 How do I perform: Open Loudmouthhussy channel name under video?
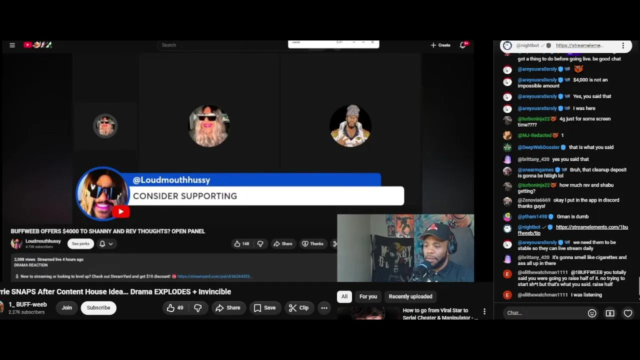pos(43,241)
